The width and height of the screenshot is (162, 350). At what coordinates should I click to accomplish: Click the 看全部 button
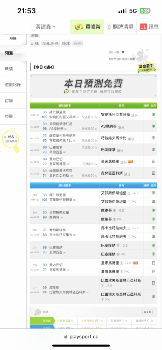[148, 312]
